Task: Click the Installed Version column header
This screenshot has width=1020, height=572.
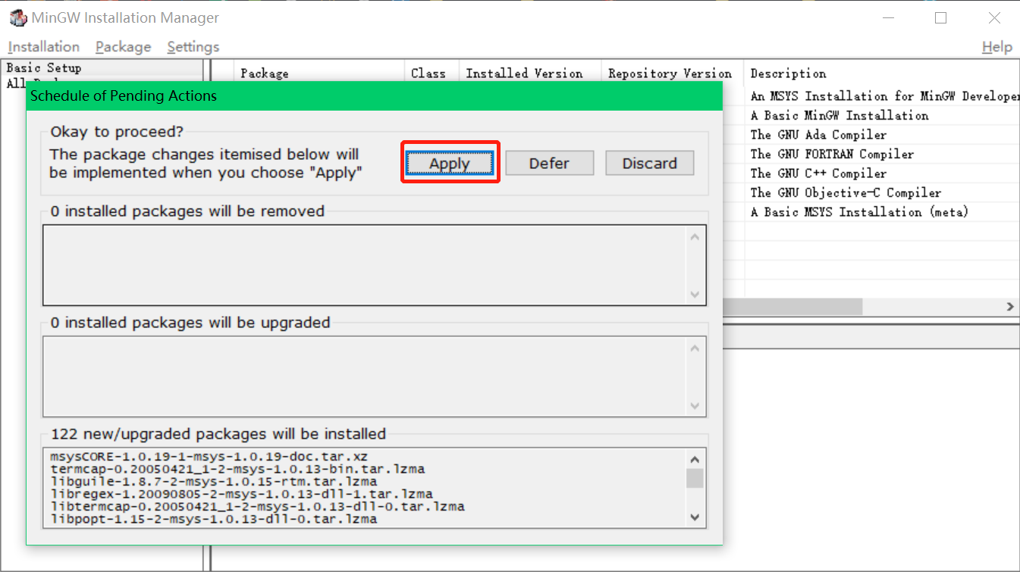Action: pyautogui.click(x=526, y=73)
